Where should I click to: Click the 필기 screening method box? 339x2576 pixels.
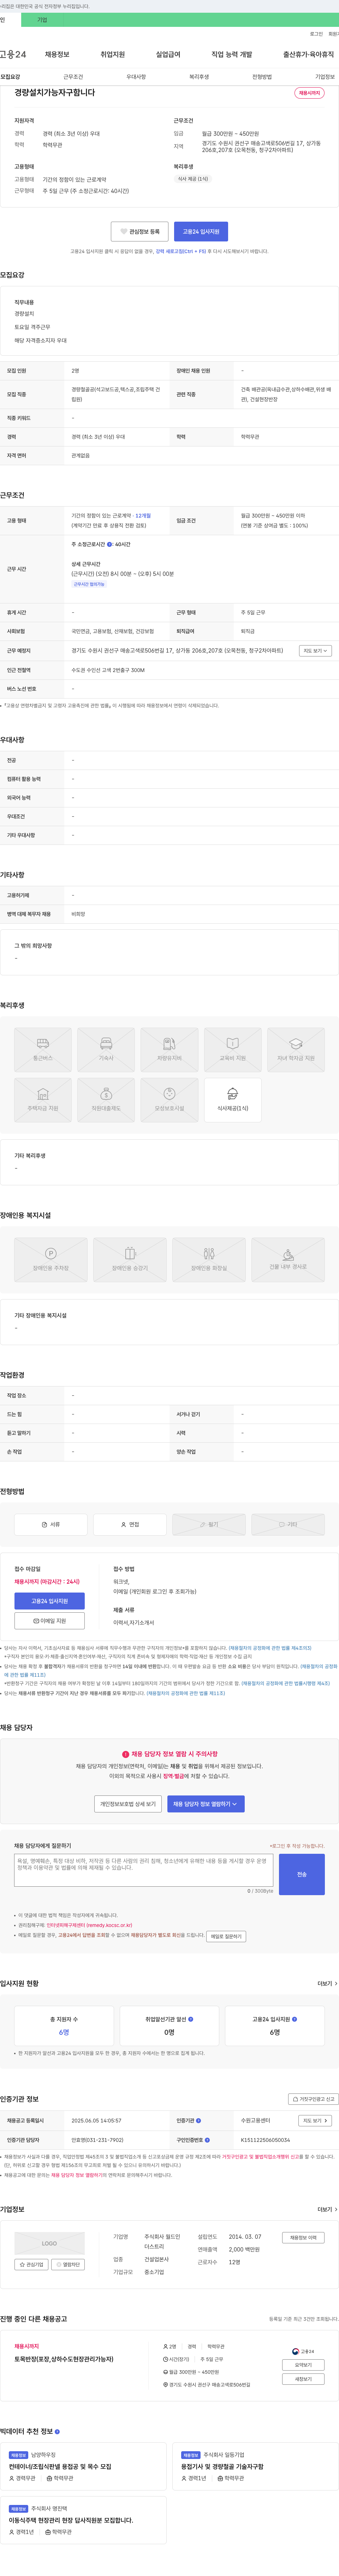[209, 1525]
